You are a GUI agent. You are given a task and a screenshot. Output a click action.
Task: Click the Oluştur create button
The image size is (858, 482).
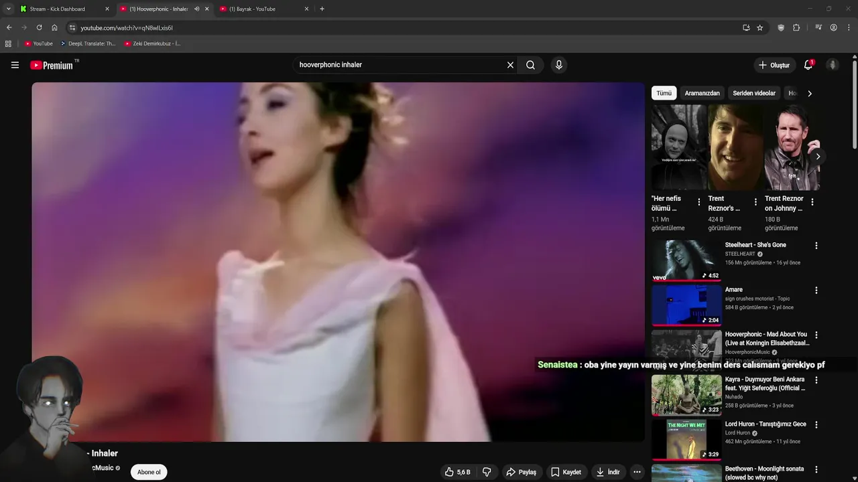(774, 65)
